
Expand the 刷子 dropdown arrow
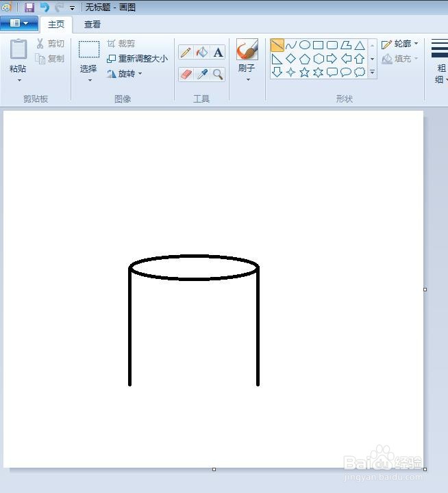248,80
